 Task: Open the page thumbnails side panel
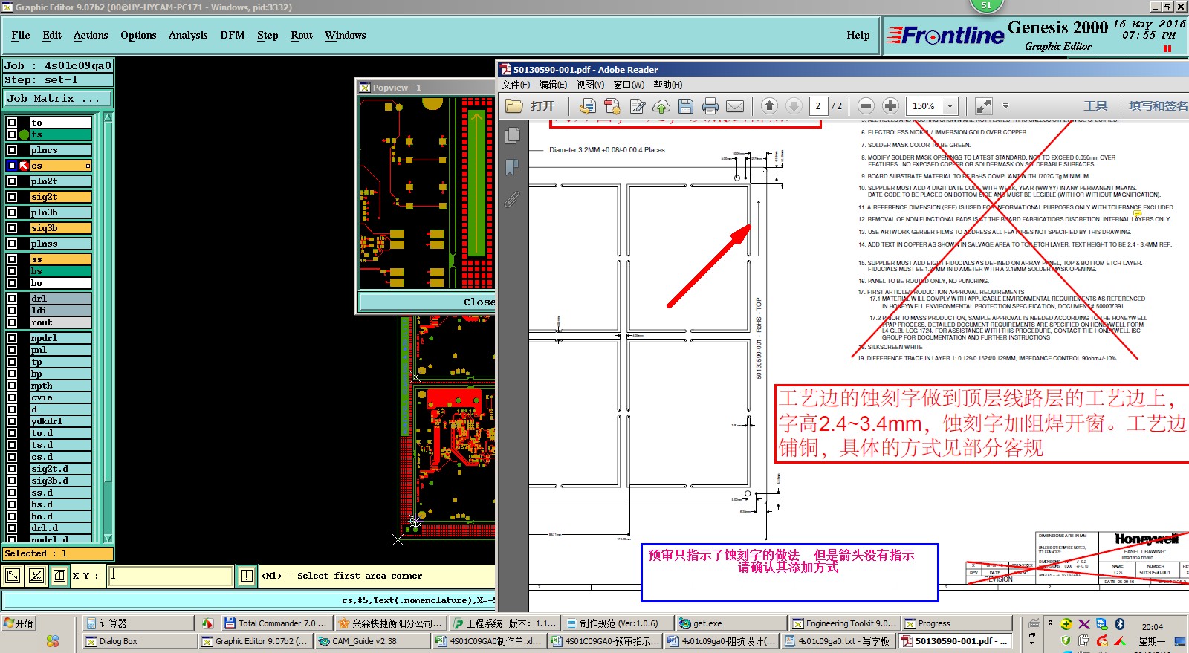click(512, 135)
